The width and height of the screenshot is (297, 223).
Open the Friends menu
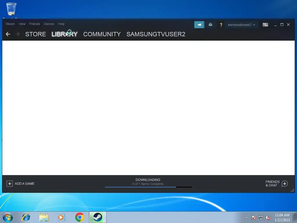(35, 24)
